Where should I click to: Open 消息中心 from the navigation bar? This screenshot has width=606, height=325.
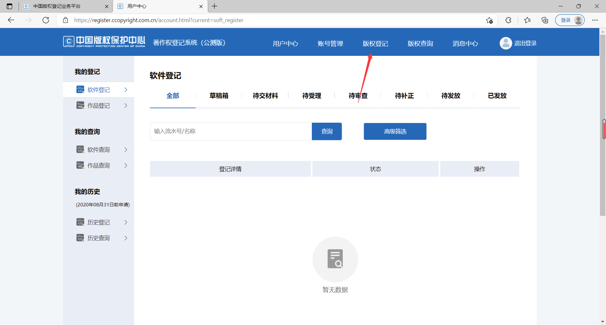[465, 43]
